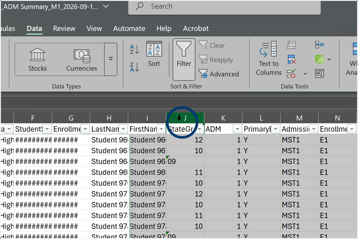This screenshot has height=239, width=358.
Task: Insert the Stocks data type
Action: tap(38, 59)
